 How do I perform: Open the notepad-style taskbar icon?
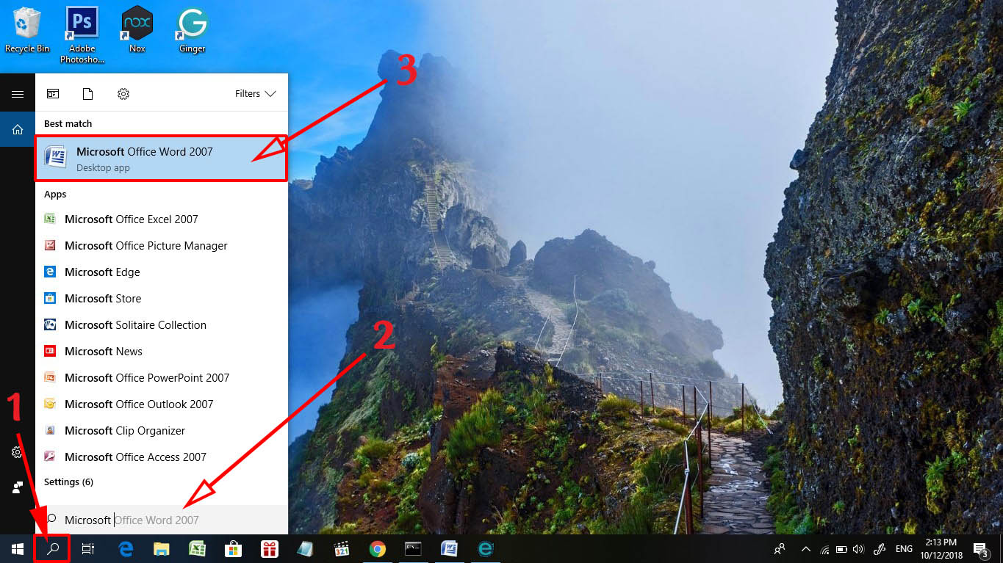[305, 549]
